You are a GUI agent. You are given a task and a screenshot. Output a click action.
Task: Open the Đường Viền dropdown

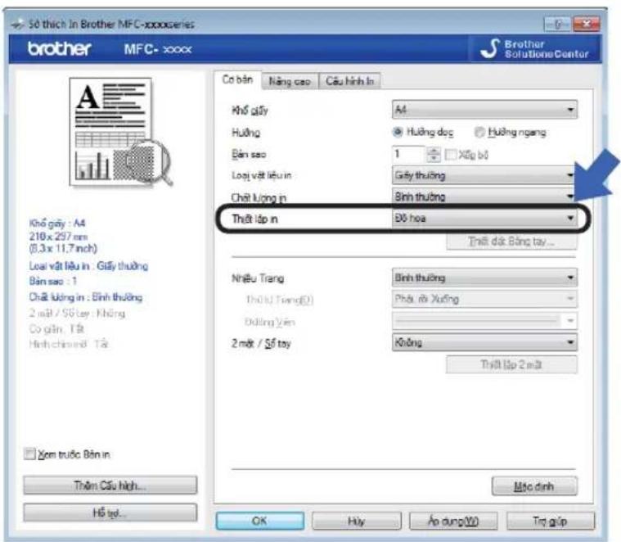tap(484, 320)
